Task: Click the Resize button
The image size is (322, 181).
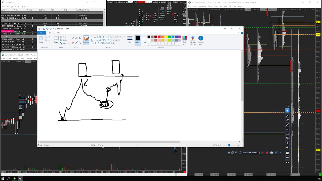Action: (64, 40)
